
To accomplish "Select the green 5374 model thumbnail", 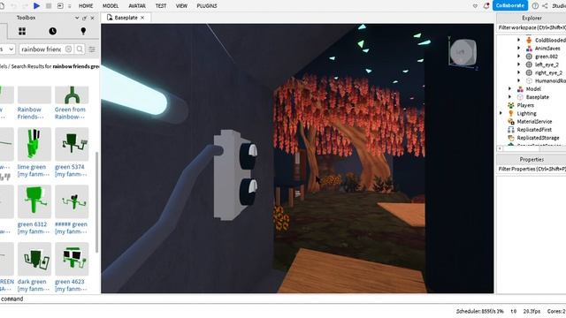I will (x=72, y=144).
